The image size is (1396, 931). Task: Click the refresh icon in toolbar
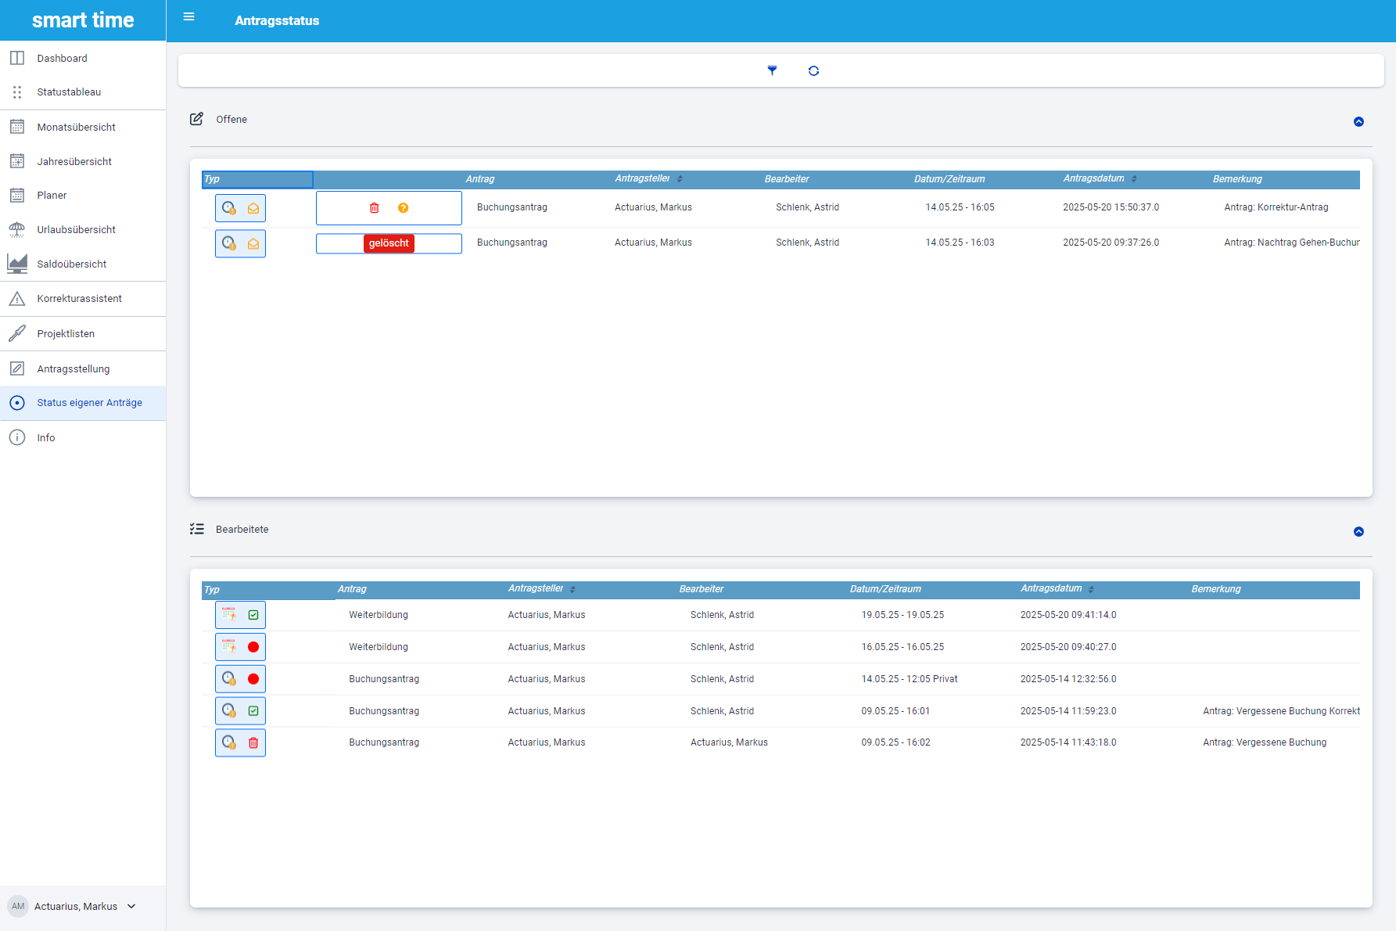pyautogui.click(x=813, y=70)
